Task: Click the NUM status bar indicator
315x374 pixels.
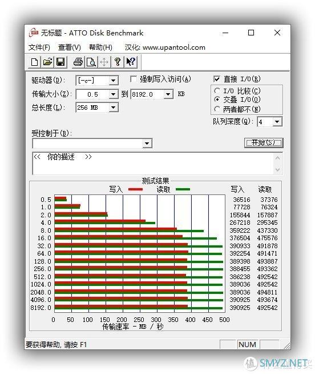Action: tap(248, 344)
